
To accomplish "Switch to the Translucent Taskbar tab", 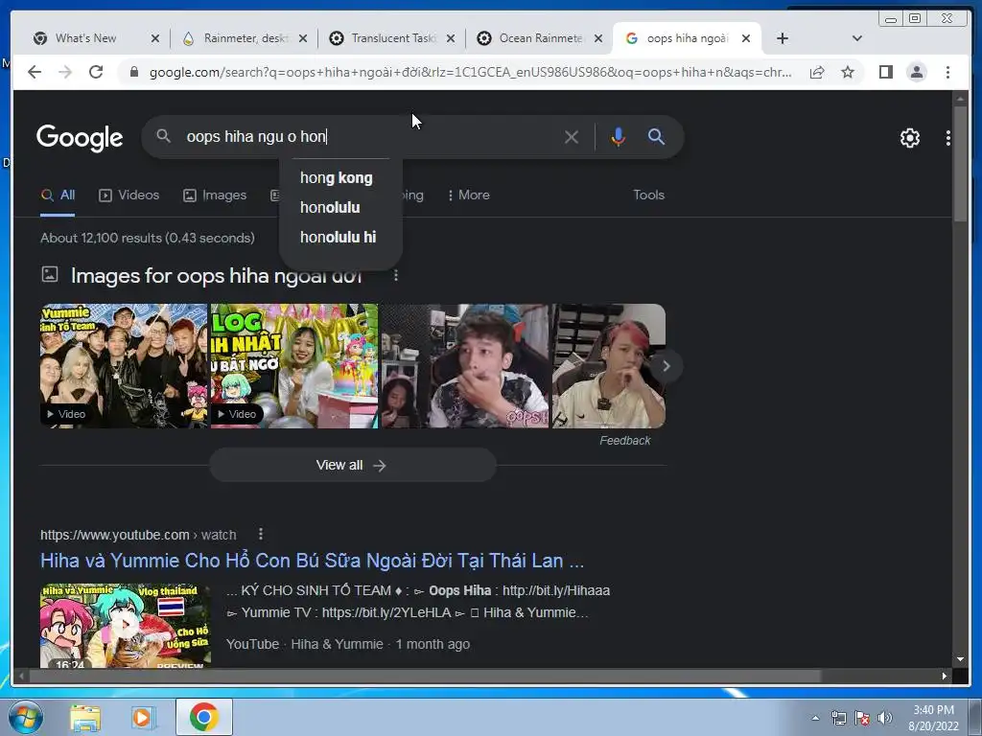I will click(x=392, y=38).
